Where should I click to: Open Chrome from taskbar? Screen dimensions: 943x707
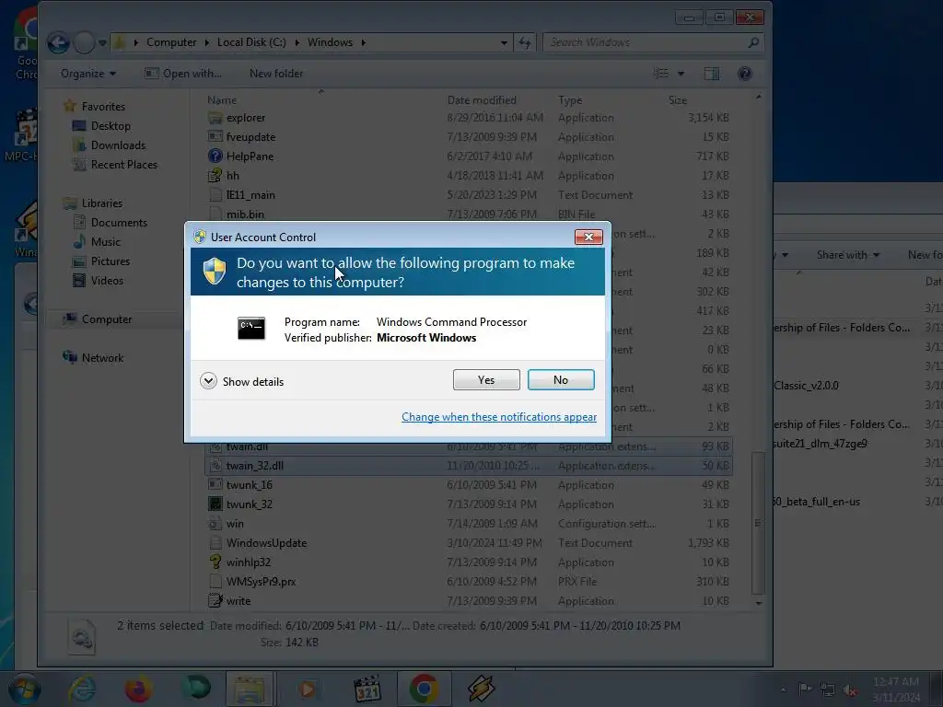coord(424,689)
